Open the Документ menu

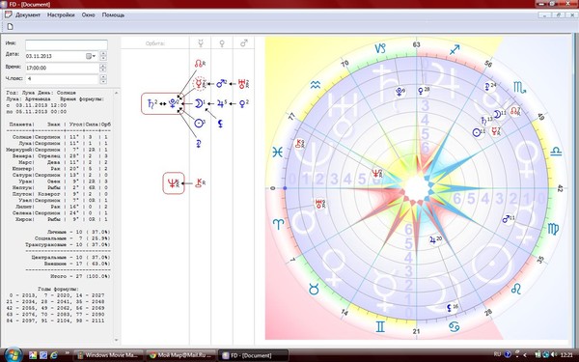click(28, 15)
